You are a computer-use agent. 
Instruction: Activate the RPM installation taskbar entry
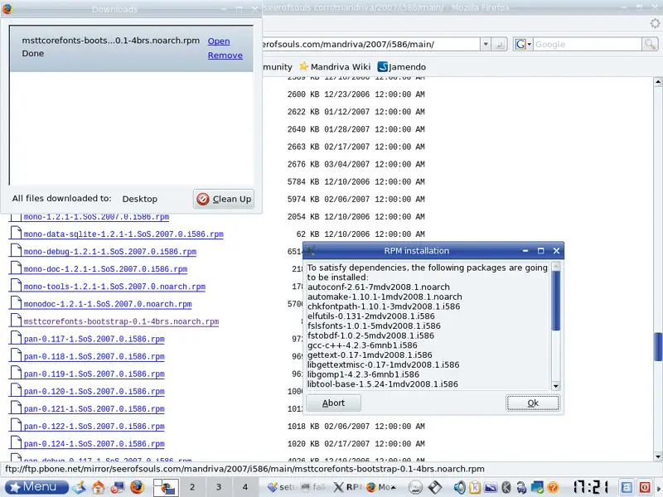[348, 487]
